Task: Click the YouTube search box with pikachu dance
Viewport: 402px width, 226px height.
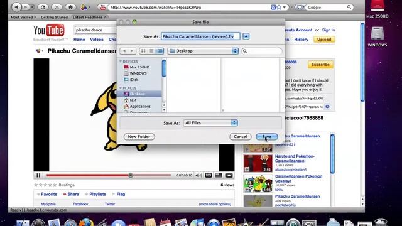Action: click(95, 30)
